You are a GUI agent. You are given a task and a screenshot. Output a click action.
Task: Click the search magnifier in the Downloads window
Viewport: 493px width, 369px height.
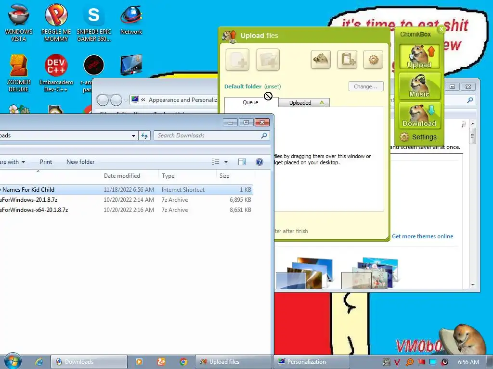tap(264, 135)
